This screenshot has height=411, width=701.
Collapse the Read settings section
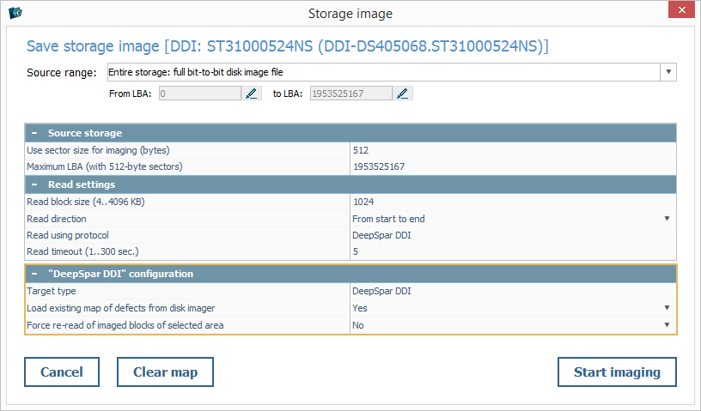[x=34, y=184]
